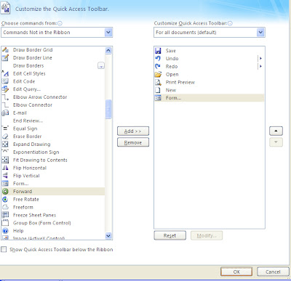
Task: Click scroll-down arrow of commands list
Action: pyautogui.click(x=108, y=235)
